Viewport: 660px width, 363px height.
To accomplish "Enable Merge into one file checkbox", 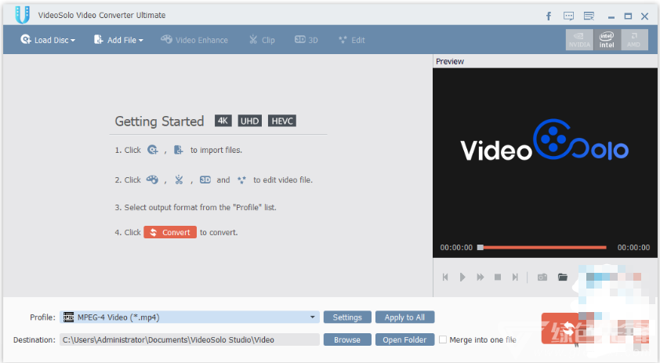I will point(443,339).
